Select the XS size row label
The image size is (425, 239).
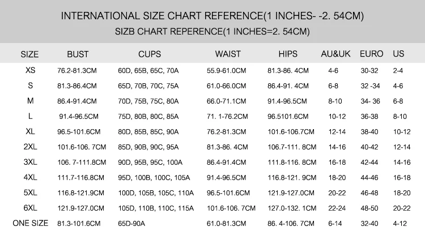tap(31, 70)
